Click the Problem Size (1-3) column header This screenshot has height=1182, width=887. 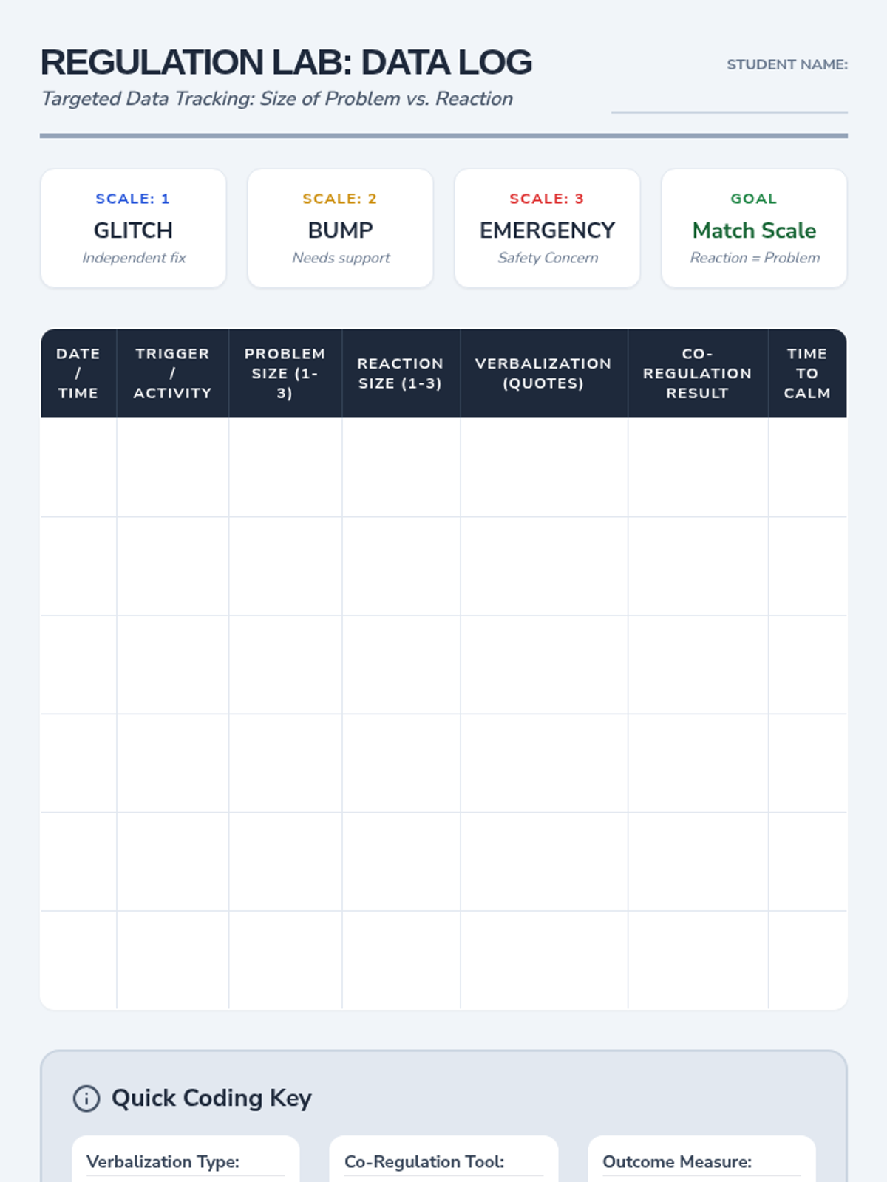pos(285,374)
